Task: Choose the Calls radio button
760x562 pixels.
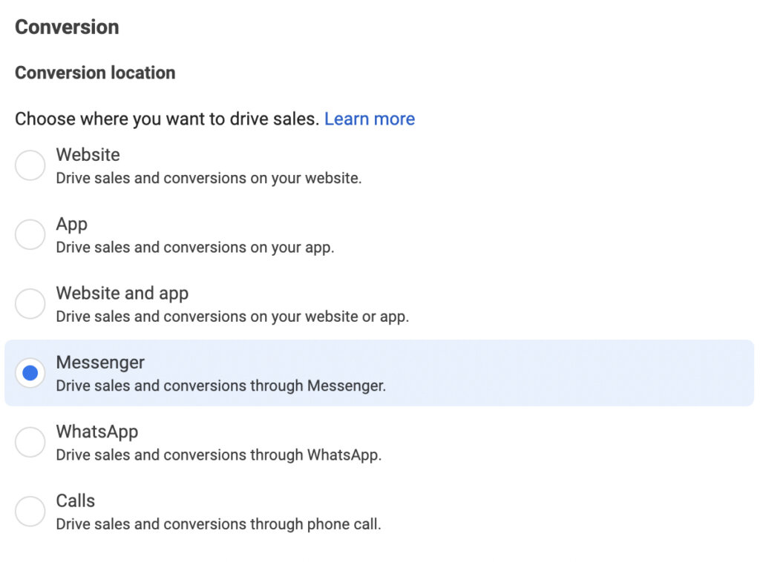Action: 30,511
